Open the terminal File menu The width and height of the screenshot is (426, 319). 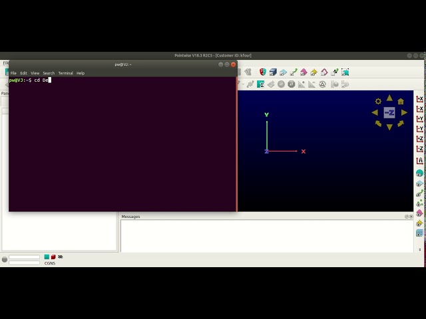click(13, 73)
